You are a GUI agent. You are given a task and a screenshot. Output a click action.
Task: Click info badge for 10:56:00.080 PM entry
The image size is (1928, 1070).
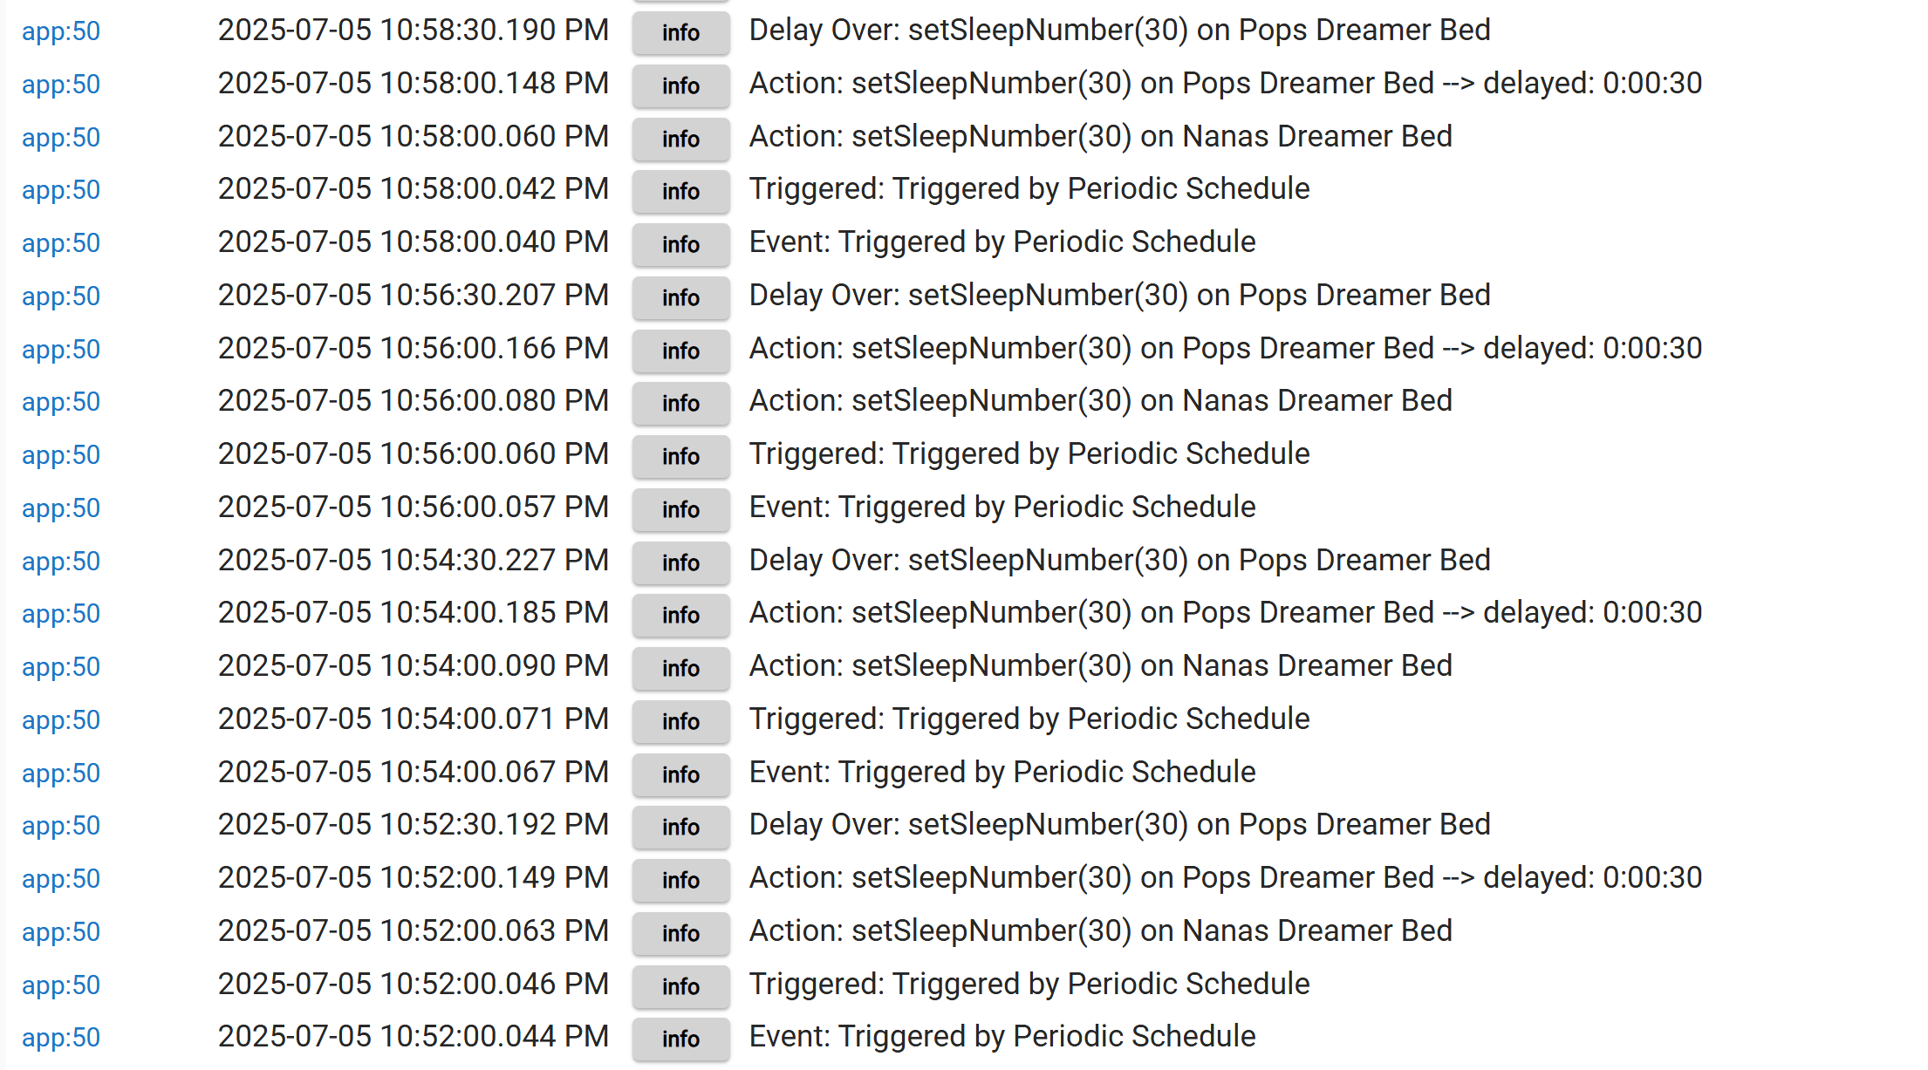680,403
